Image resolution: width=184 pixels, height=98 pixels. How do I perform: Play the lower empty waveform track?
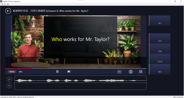(9, 86)
